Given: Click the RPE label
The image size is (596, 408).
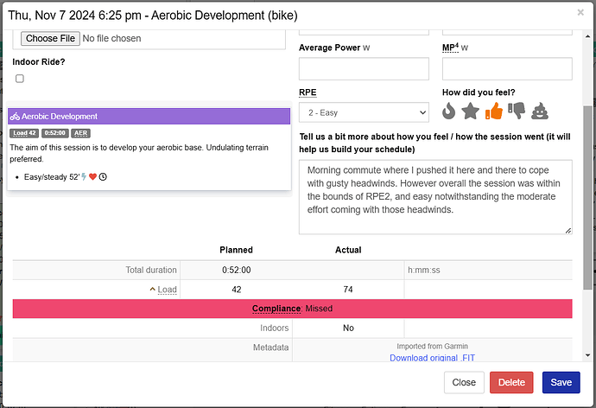Looking at the screenshot, I should pos(308,92).
